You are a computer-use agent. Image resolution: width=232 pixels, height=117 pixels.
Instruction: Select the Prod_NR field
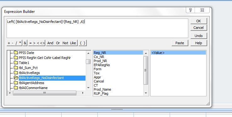point(100,61)
